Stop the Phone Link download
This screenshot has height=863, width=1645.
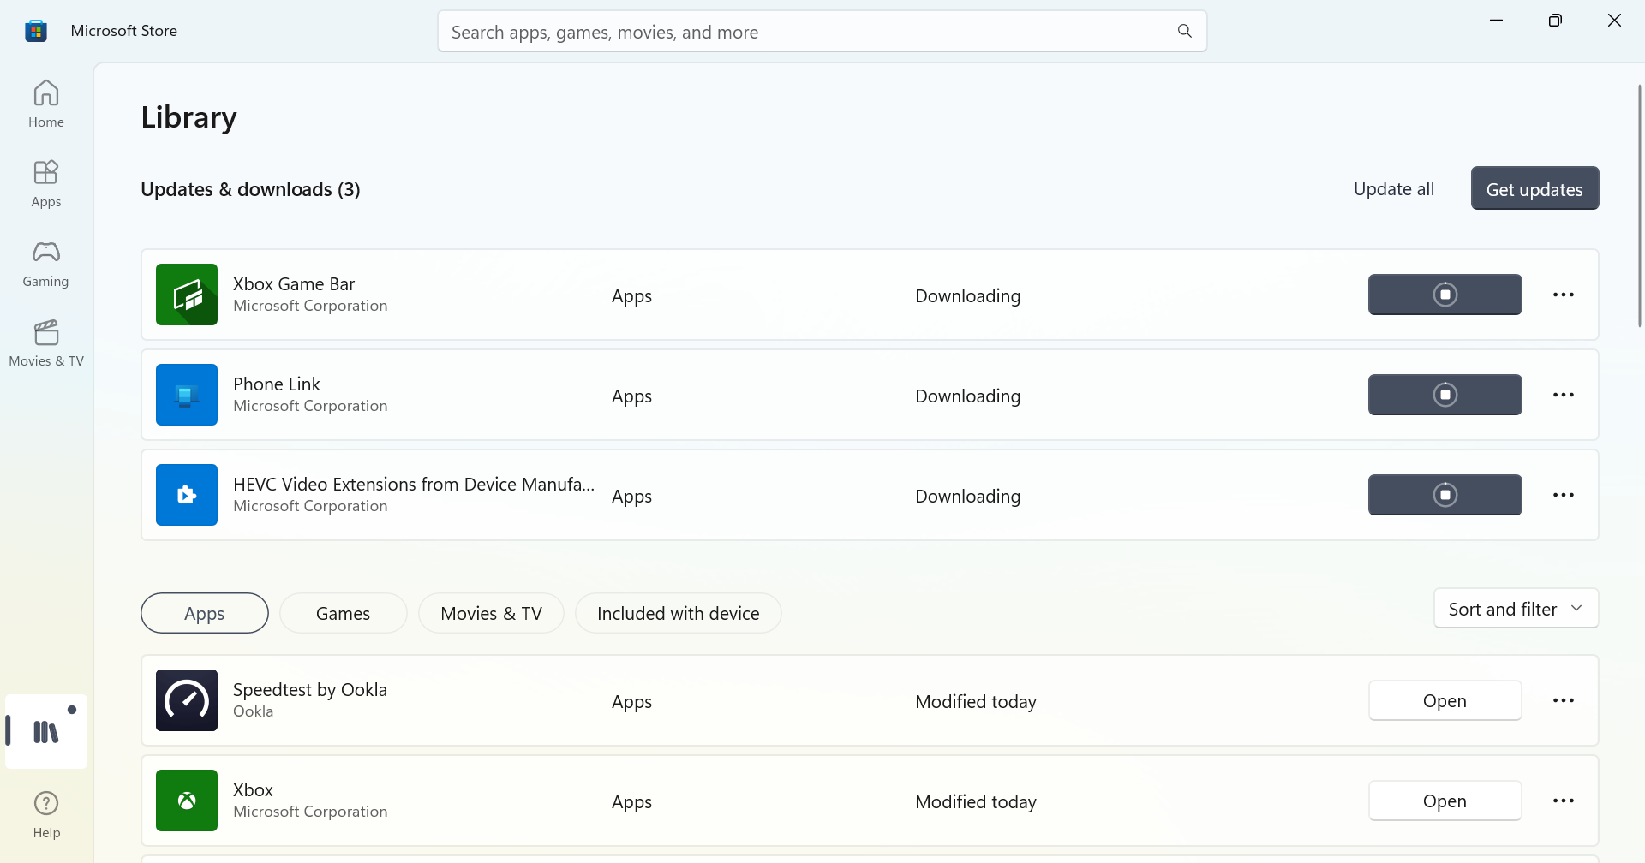coord(1445,395)
